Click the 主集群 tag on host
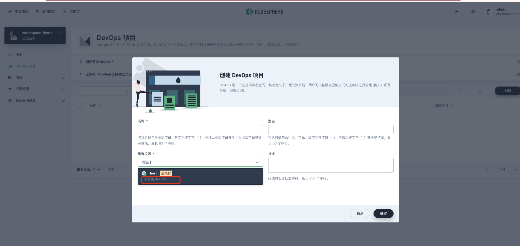 (166, 173)
